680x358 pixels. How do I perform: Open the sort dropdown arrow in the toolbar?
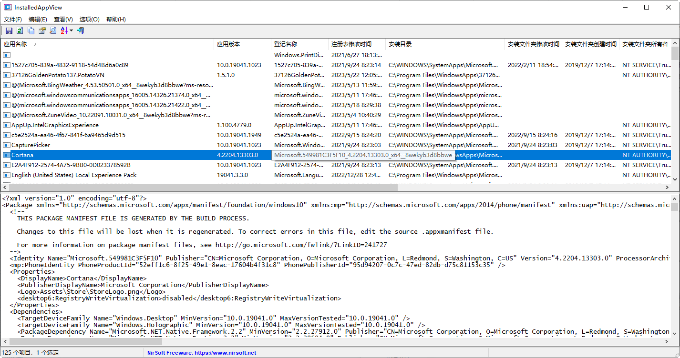point(71,30)
